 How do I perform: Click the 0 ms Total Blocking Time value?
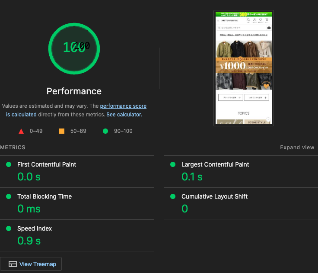[x=29, y=209]
